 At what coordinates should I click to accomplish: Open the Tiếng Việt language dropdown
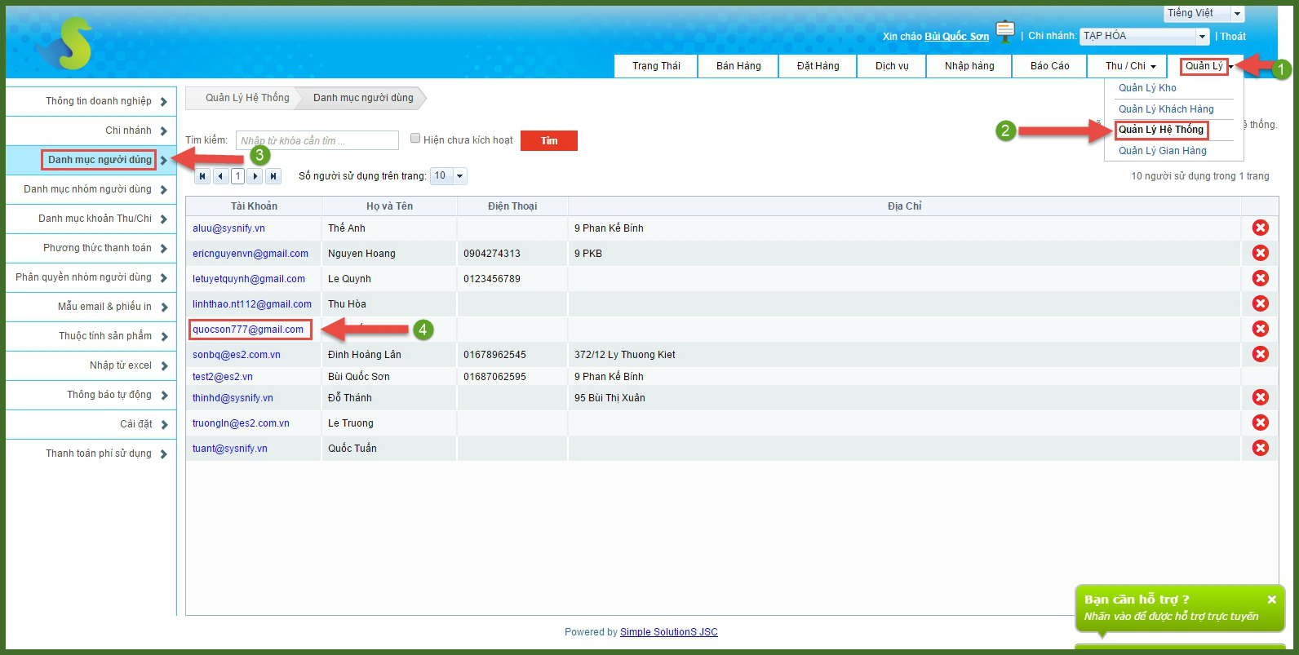point(1237,14)
